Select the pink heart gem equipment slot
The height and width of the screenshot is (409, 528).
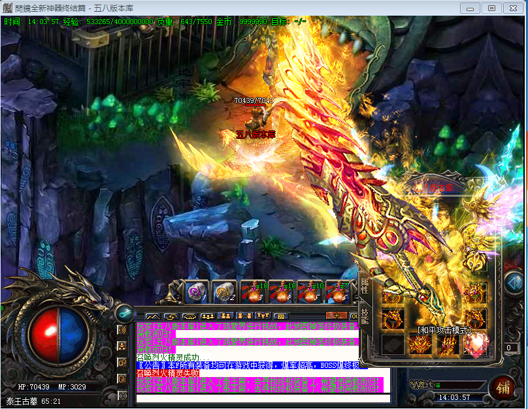click(x=476, y=345)
